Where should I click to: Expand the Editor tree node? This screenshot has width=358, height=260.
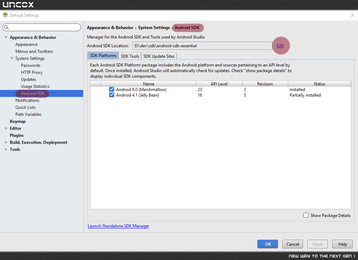tap(6, 128)
